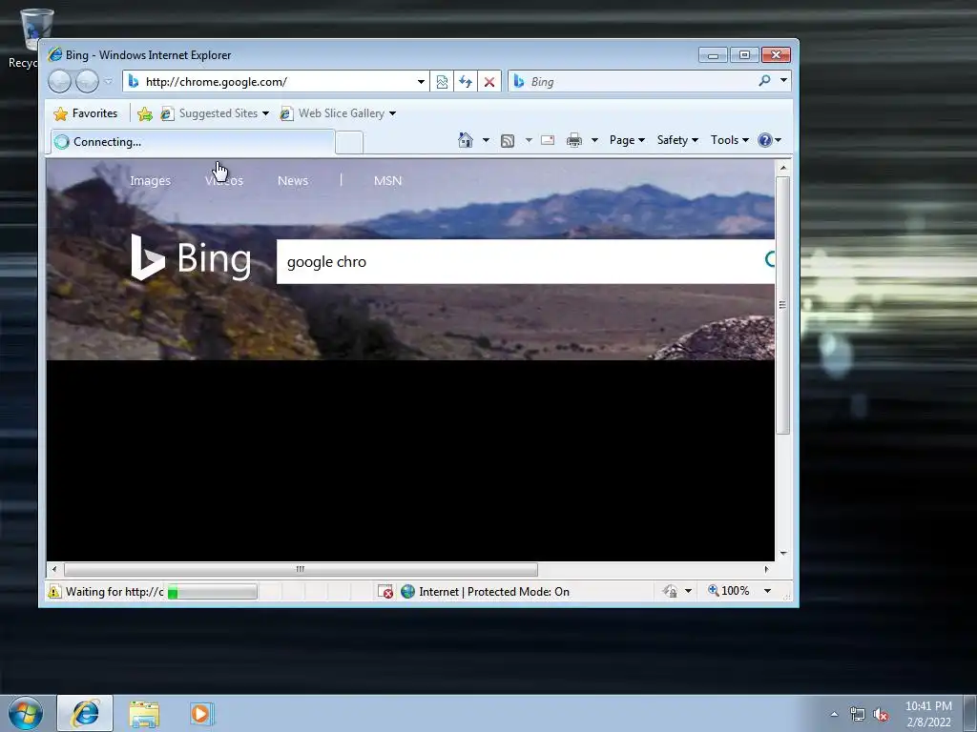The image size is (977, 732).
Task: Click the RSS Feeds icon
Action: click(x=508, y=141)
